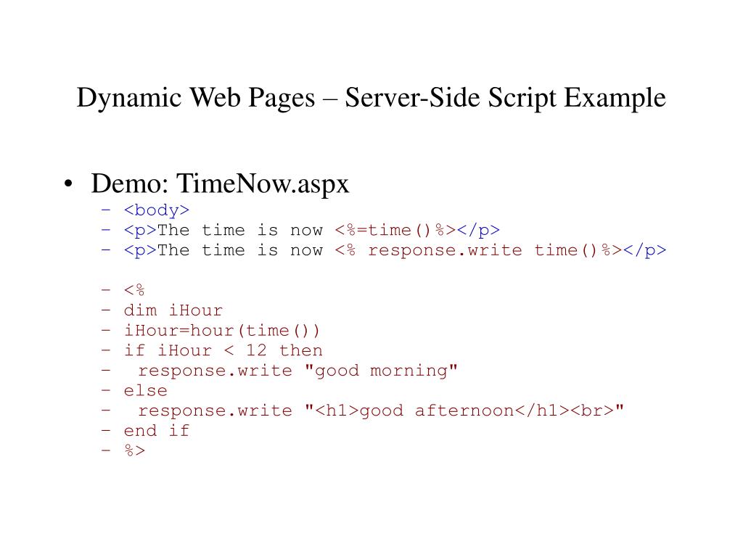743x557 pixels.
Task: Select the 'Demo: TimeNow.aspx' bullet text
Action: click(x=220, y=183)
